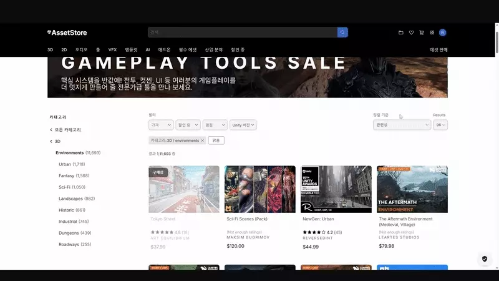Viewport: 499px width, 281px height.
Task: Open the 관련성 sort dropdown
Action: pos(402,125)
